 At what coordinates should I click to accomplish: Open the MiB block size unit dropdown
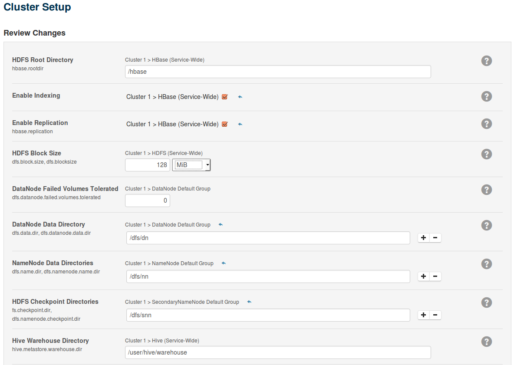191,165
